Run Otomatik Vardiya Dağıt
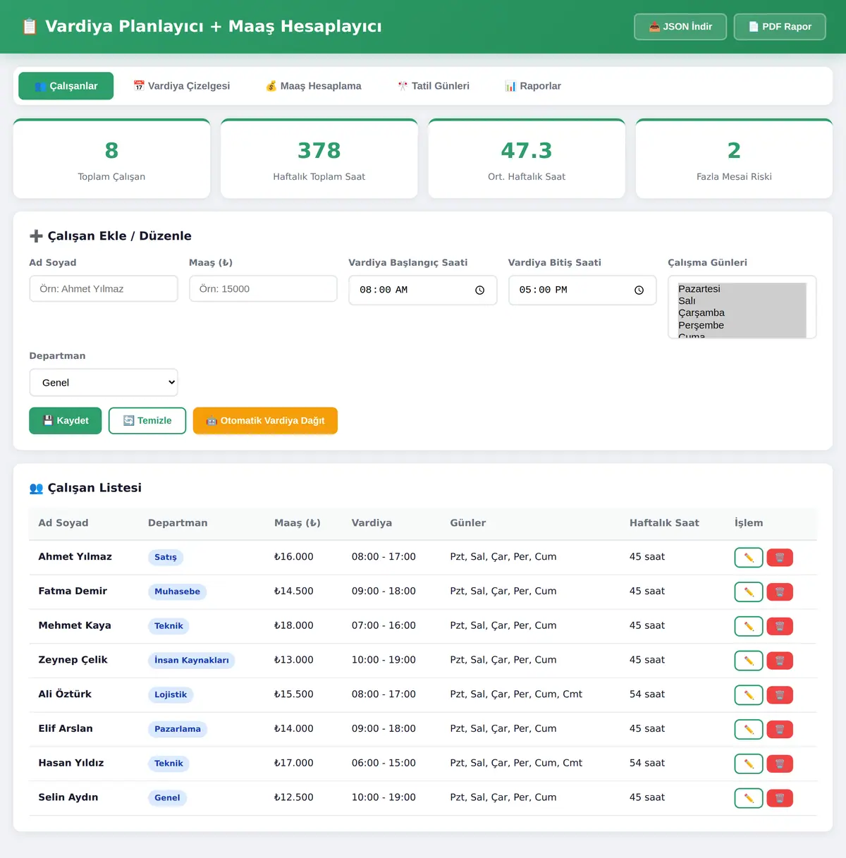Image resolution: width=846 pixels, height=858 pixels. click(265, 421)
